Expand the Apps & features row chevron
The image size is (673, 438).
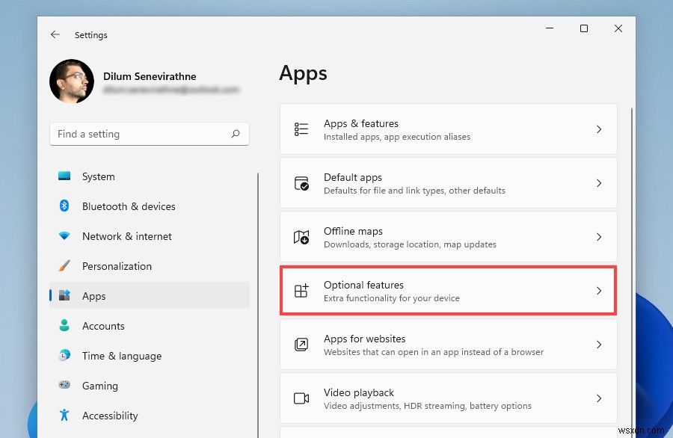click(599, 129)
